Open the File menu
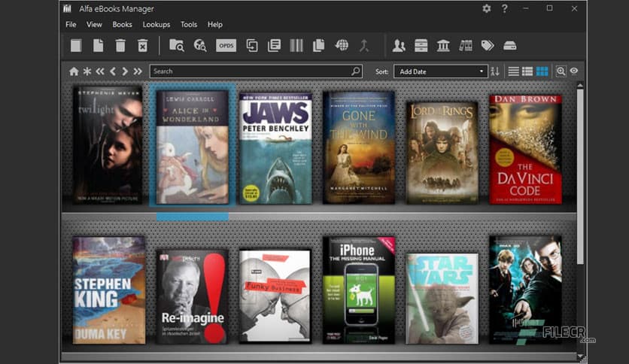 pyautogui.click(x=71, y=25)
